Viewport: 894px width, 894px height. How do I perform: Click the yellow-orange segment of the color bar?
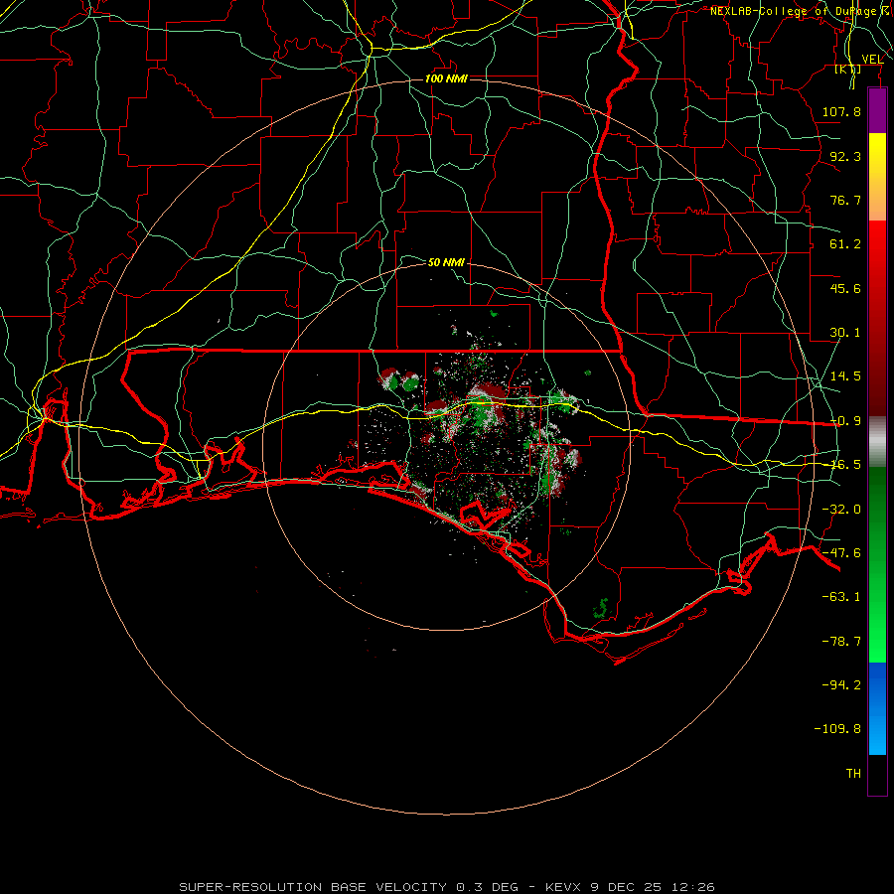tap(877, 177)
